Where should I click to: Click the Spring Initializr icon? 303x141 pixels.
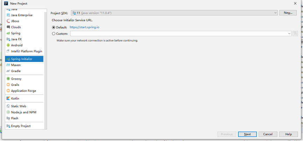tap(8, 59)
